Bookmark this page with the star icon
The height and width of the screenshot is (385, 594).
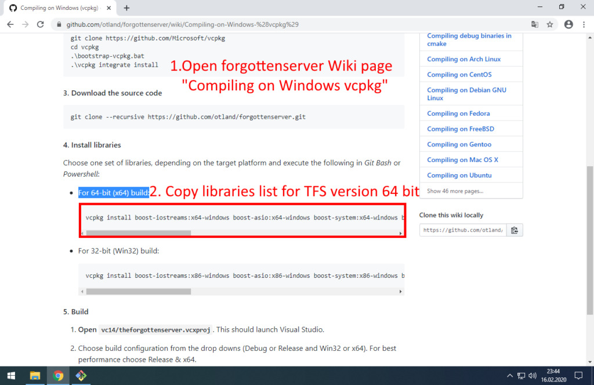click(550, 24)
